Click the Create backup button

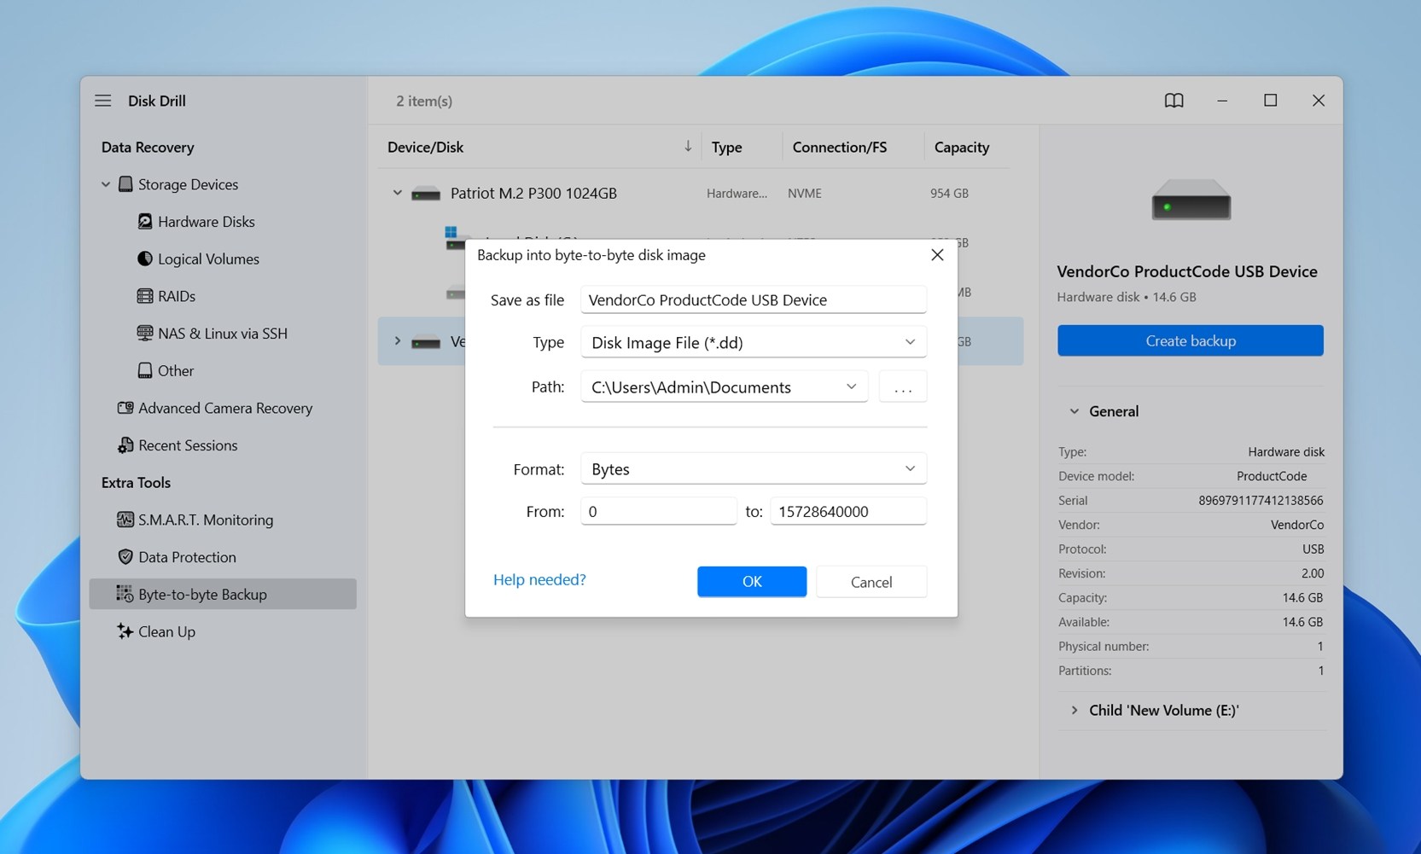pos(1191,340)
